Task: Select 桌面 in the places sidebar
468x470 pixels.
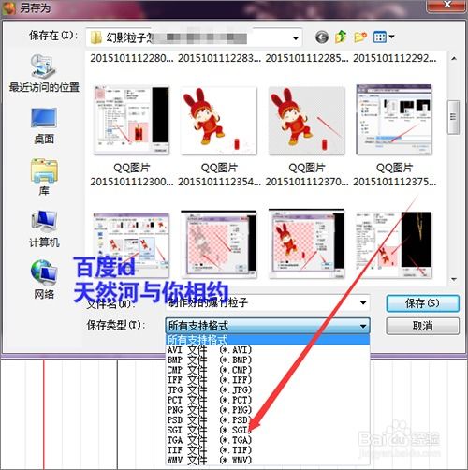Action: (x=44, y=126)
